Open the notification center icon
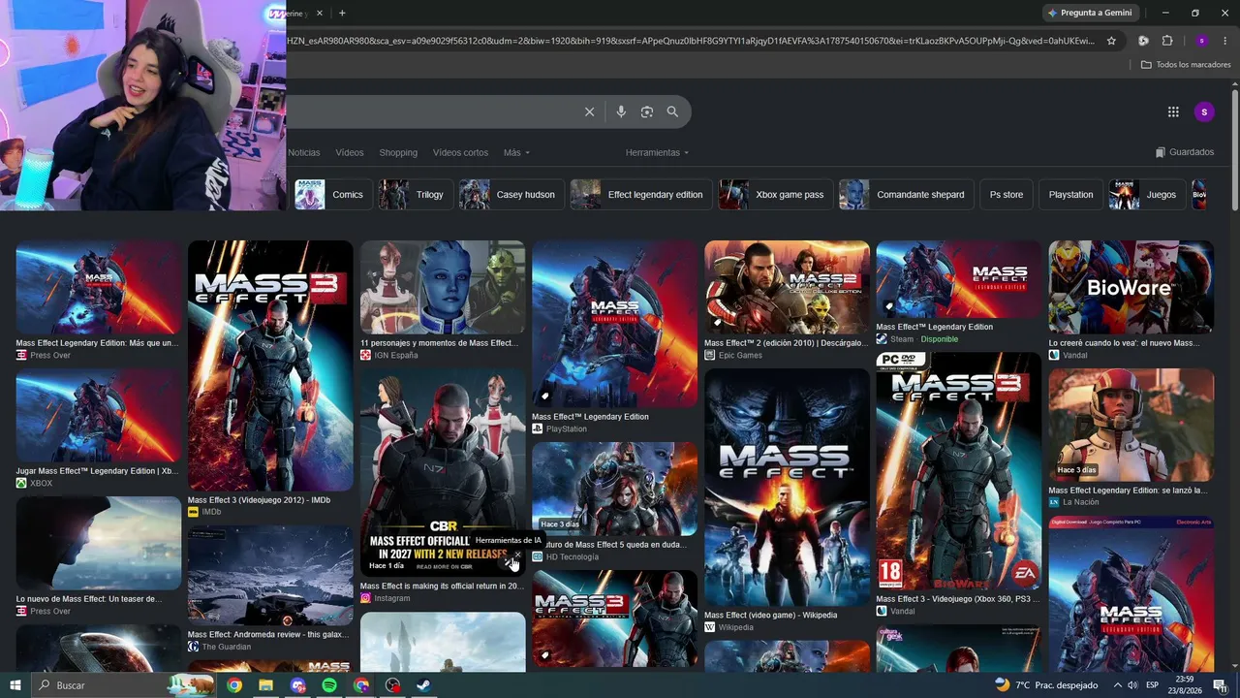The height and width of the screenshot is (698, 1240). pos(1221,685)
